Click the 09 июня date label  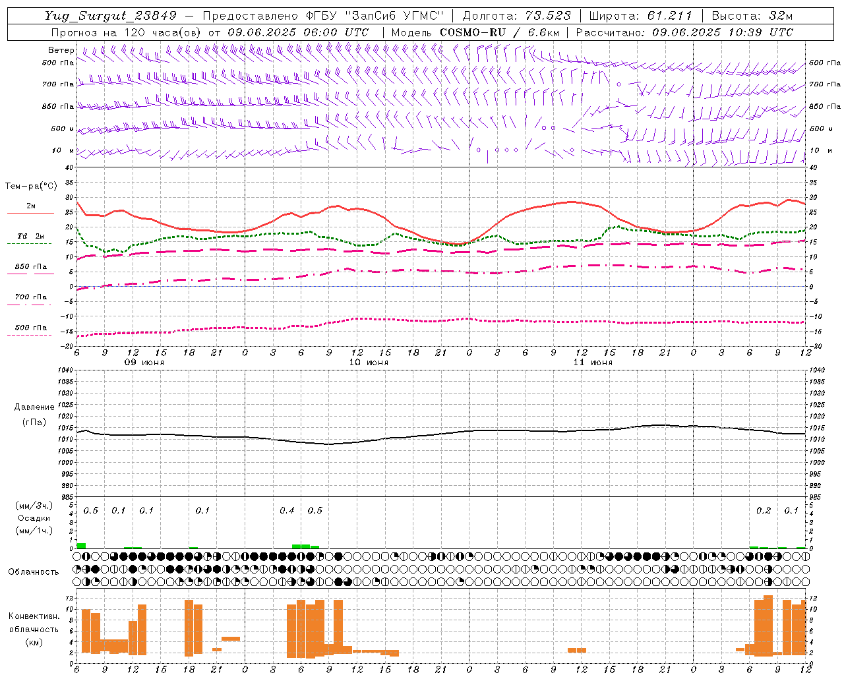click(144, 363)
